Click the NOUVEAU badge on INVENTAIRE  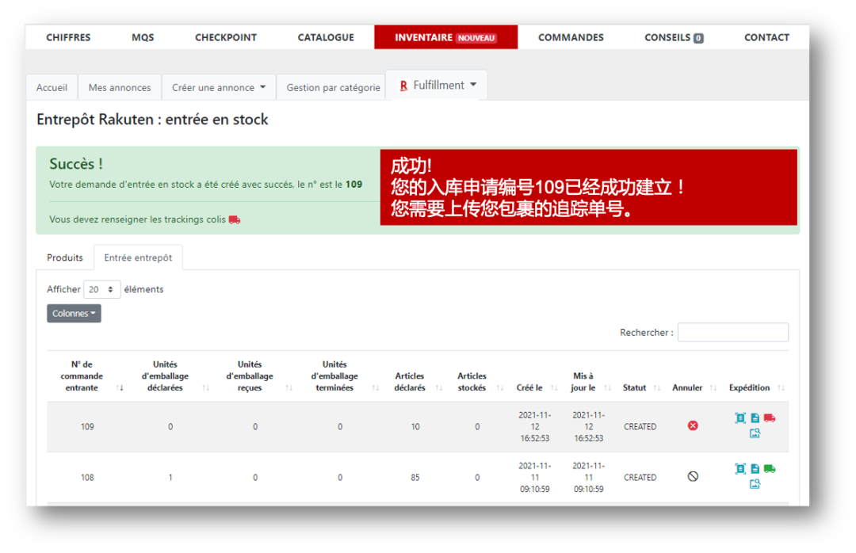click(x=476, y=38)
